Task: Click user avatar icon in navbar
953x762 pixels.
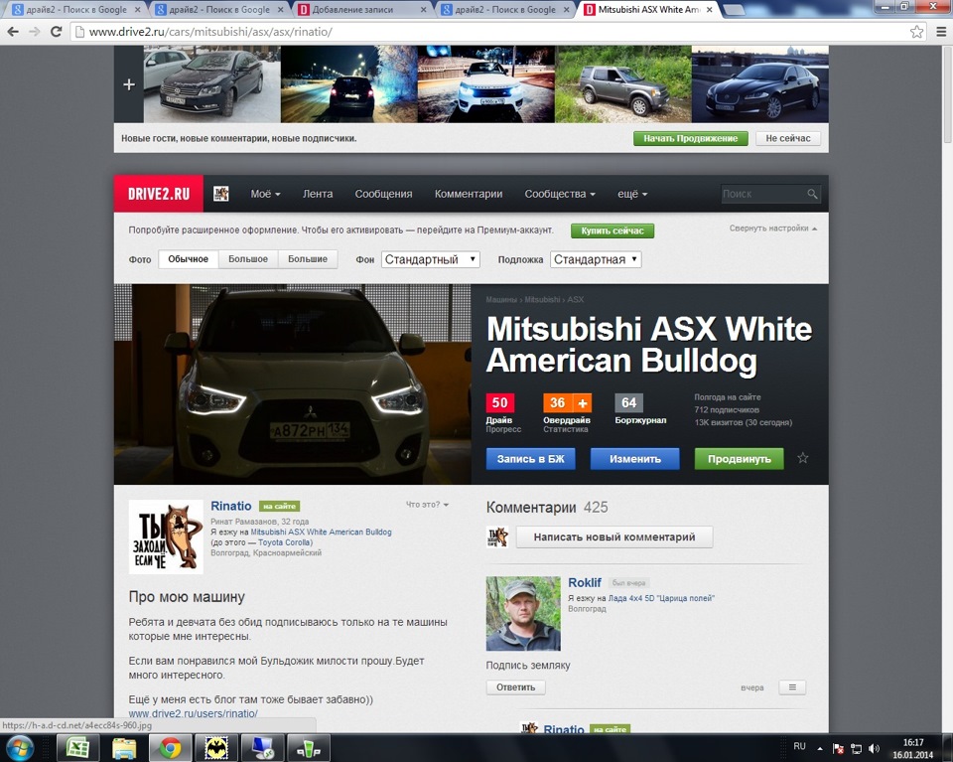Action: pos(221,194)
